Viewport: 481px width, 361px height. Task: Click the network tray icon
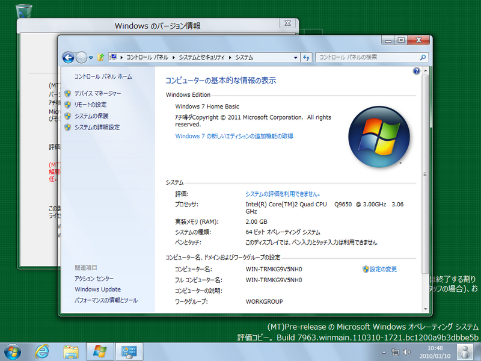point(396,352)
